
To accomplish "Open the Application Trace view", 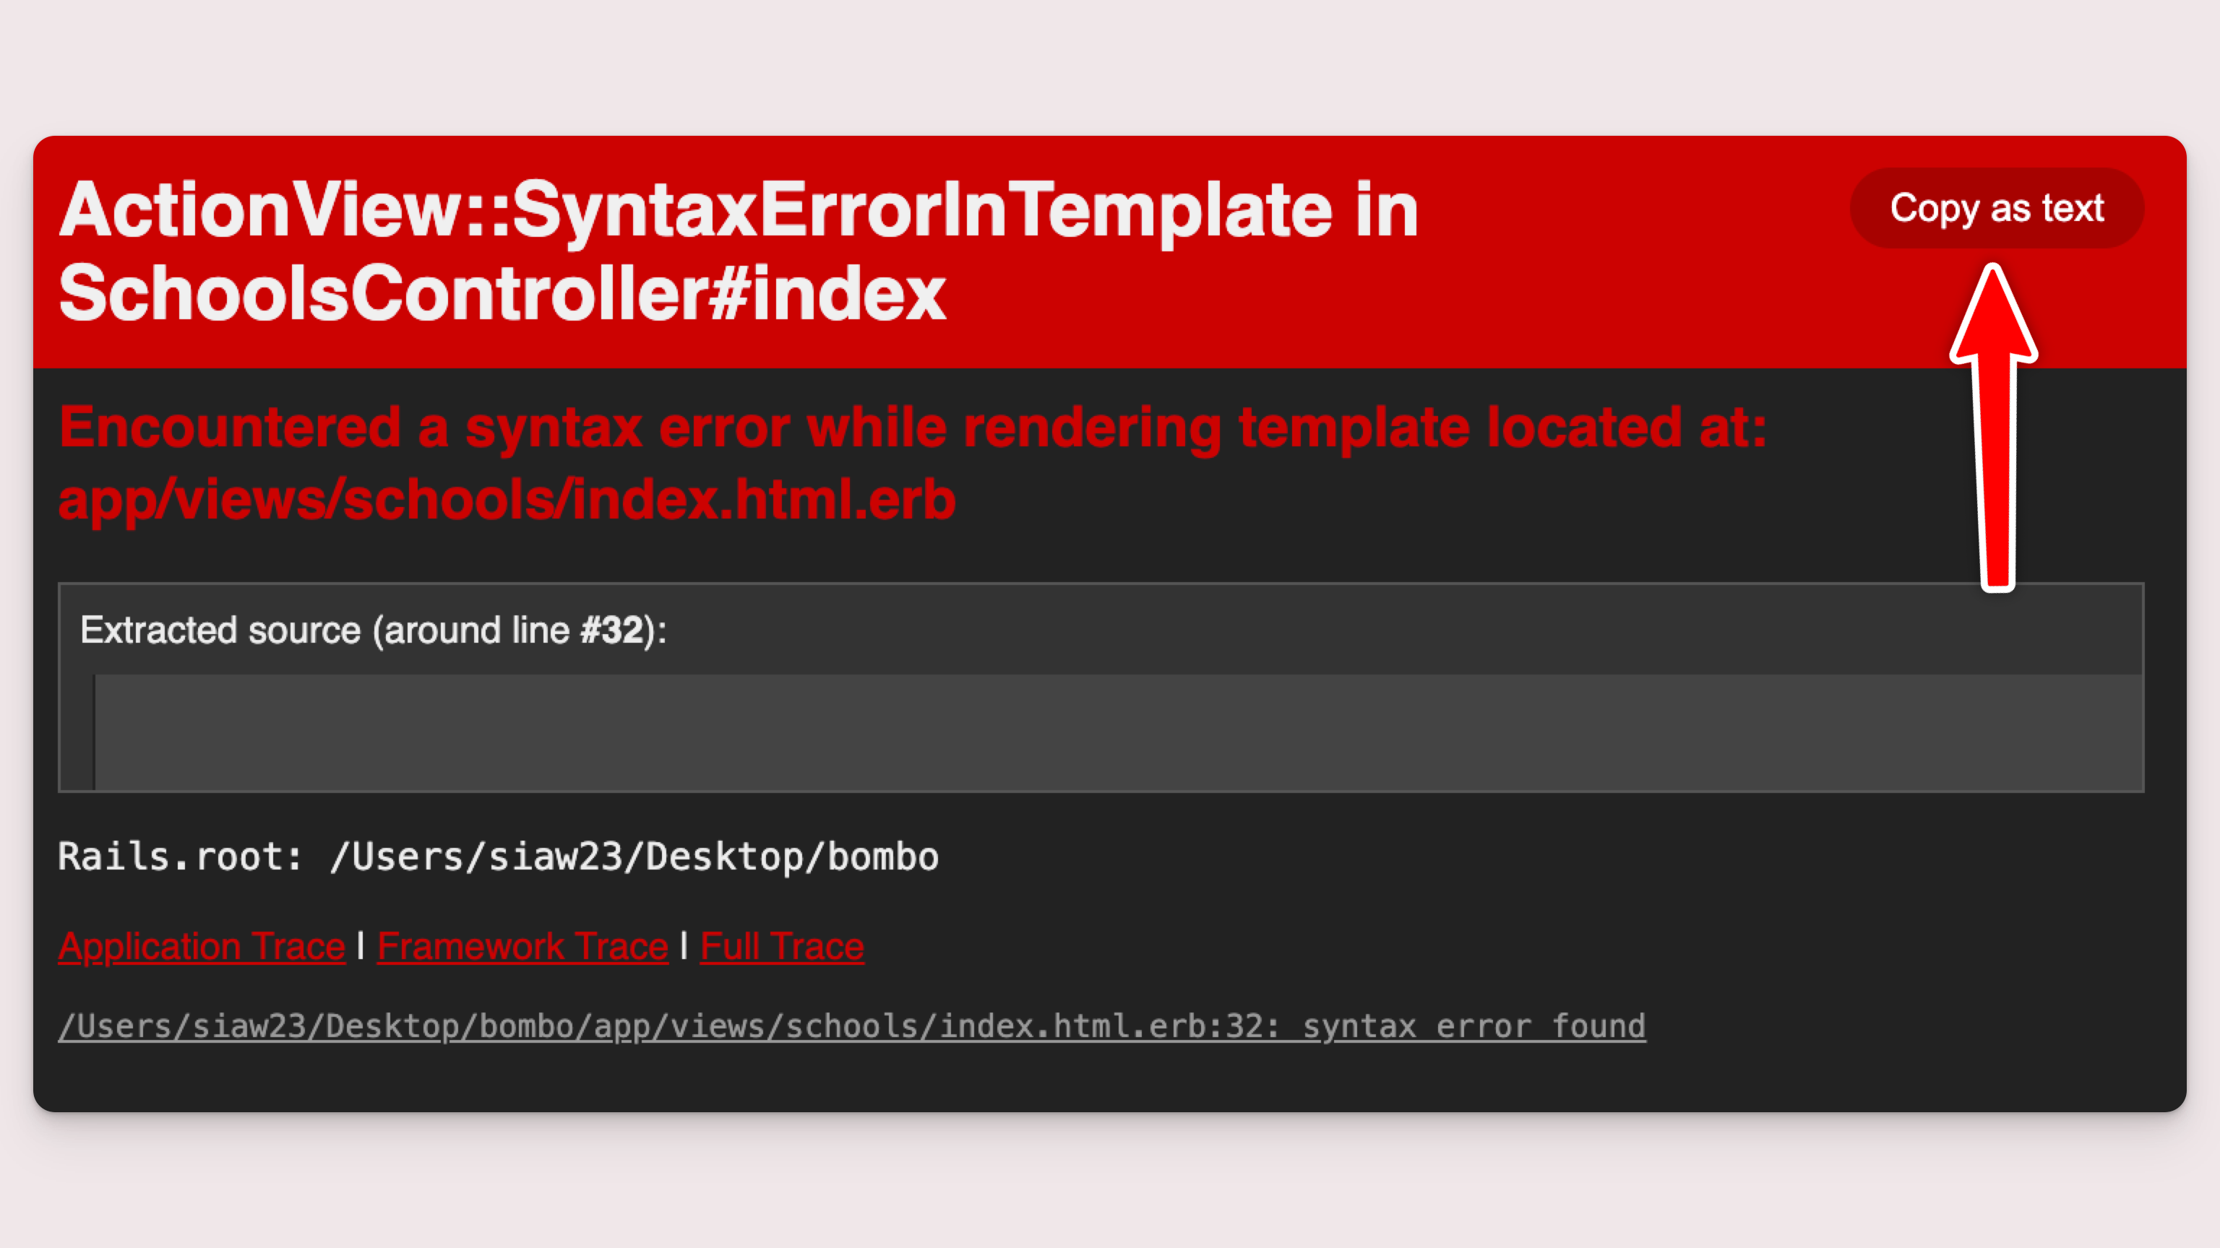I will 202,945.
